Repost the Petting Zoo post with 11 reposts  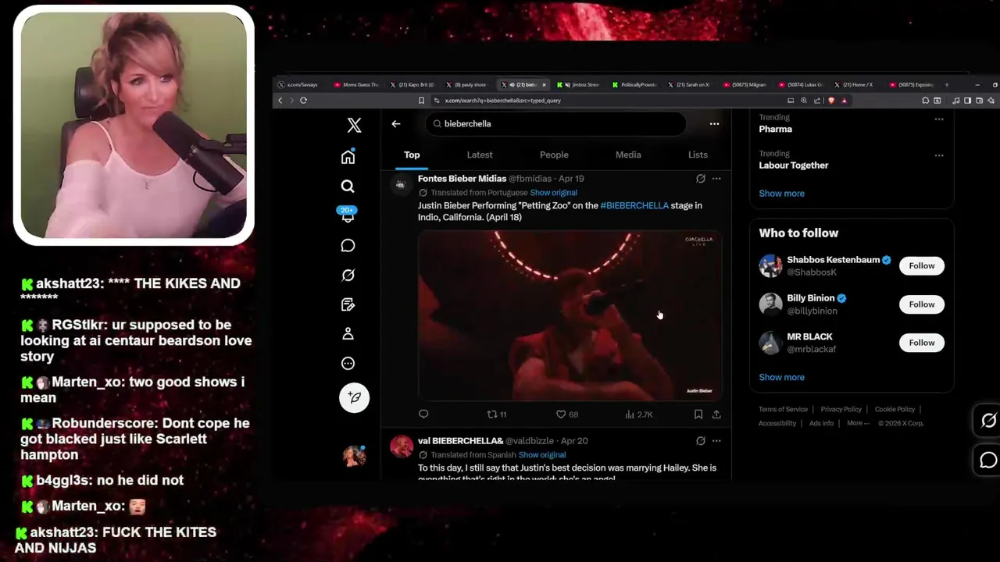497,414
